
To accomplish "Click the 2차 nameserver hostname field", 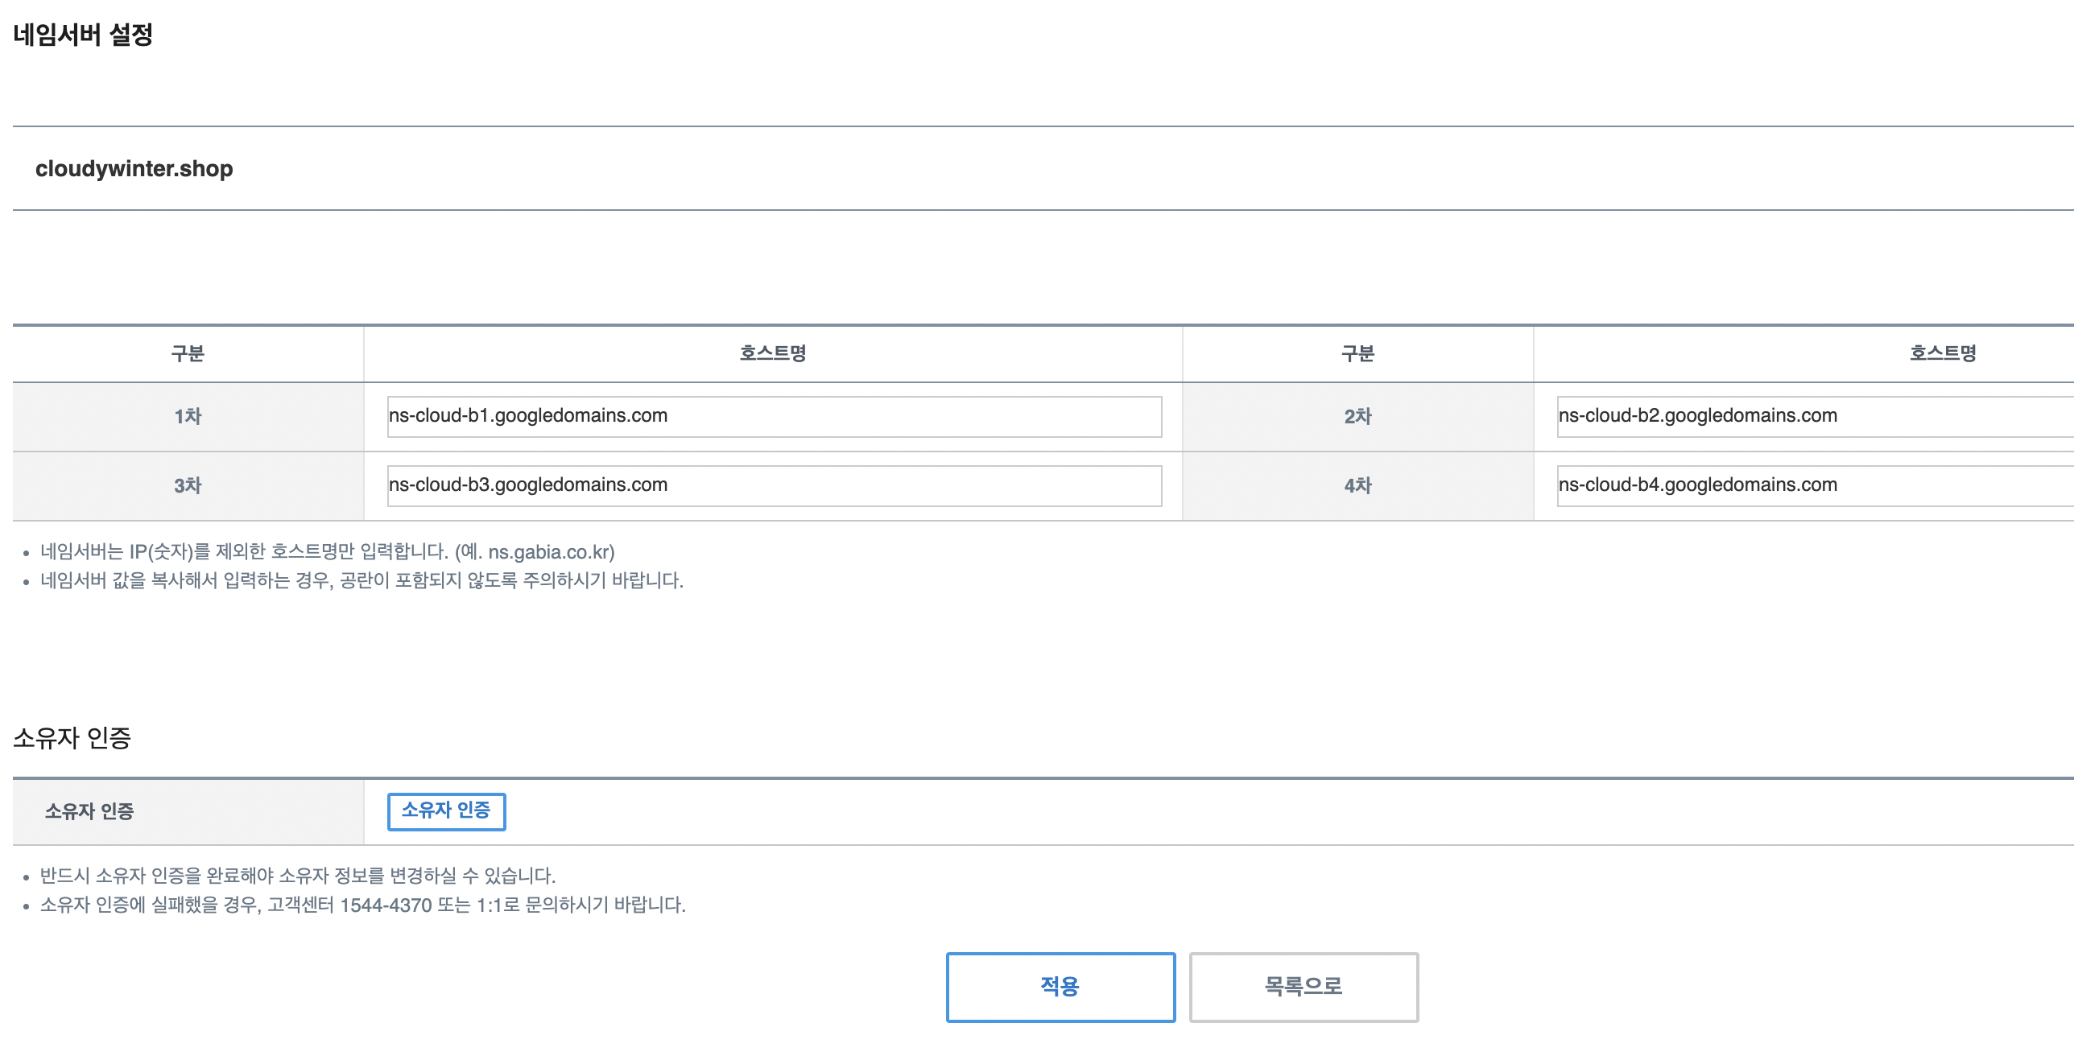I will click(x=1812, y=416).
